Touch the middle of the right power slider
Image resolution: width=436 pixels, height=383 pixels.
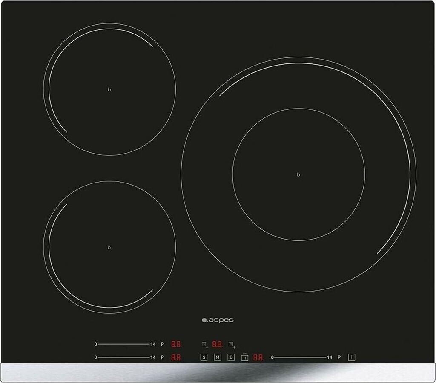(301, 357)
